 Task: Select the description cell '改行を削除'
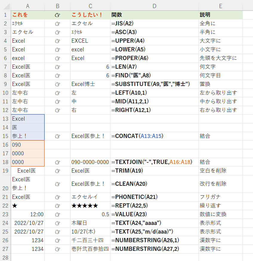click(220, 184)
